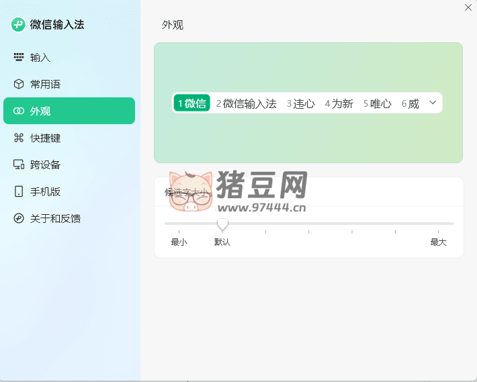477x382 pixels.
Task: Switch to the 跨设备 section
Action: coord(69,164)
